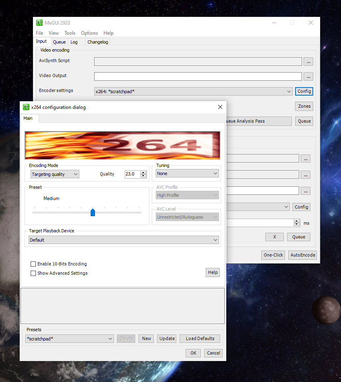Open the Presets dropdown
Viewport: 341px width, 382px height.
pyautogui.click(x=70, y=338)
